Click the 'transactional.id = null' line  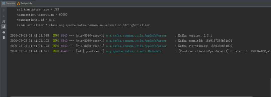pyautogui.click(x=36, y=20)
